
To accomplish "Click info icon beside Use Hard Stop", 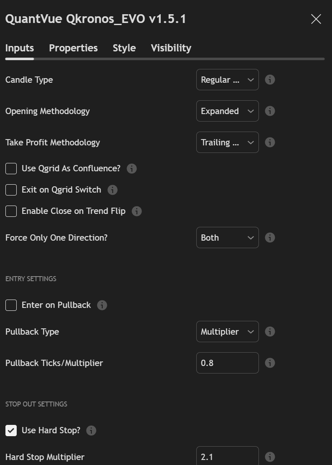I will (x=91, y=430).
